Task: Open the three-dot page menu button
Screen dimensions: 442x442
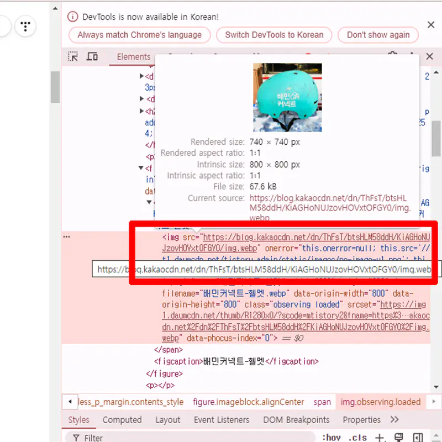Action: (x=25, y=26)
